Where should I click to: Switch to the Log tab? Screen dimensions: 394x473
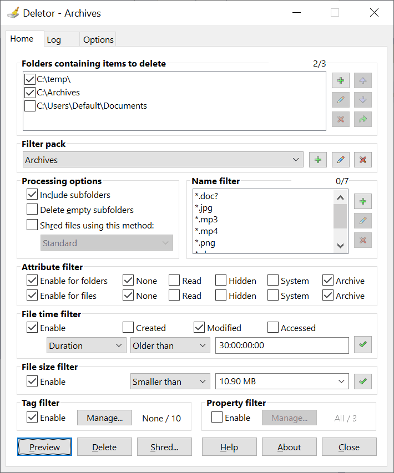54,40
